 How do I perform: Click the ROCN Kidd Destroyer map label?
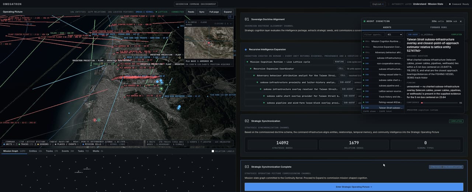tap(183, 96)
